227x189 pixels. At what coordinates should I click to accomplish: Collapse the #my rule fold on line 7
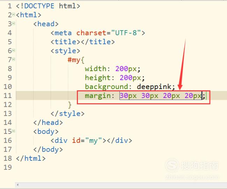pyautogui.click(x=14, y=59)
